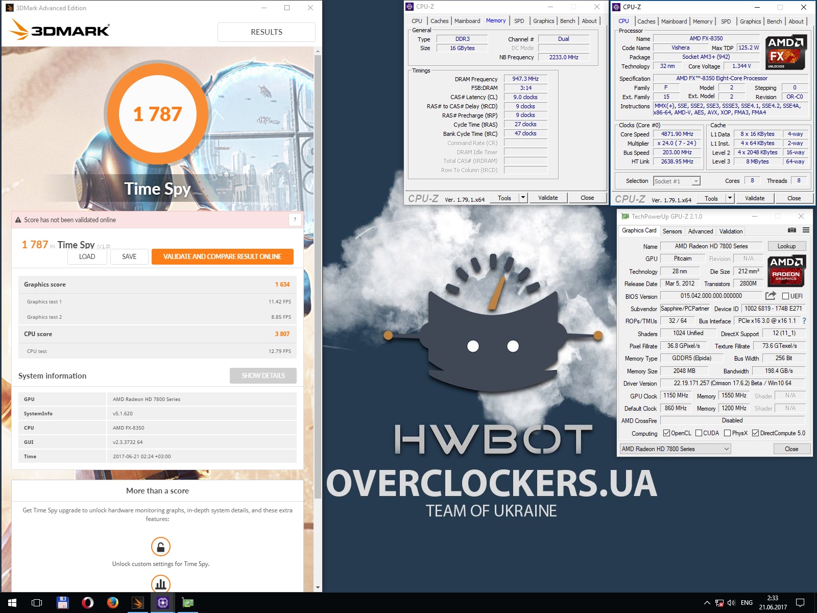The height and width of the screenshot is (613, 817).
Task: Open the SPD tab in the CPU-Z Memory window
Action: tap(519, 21)
